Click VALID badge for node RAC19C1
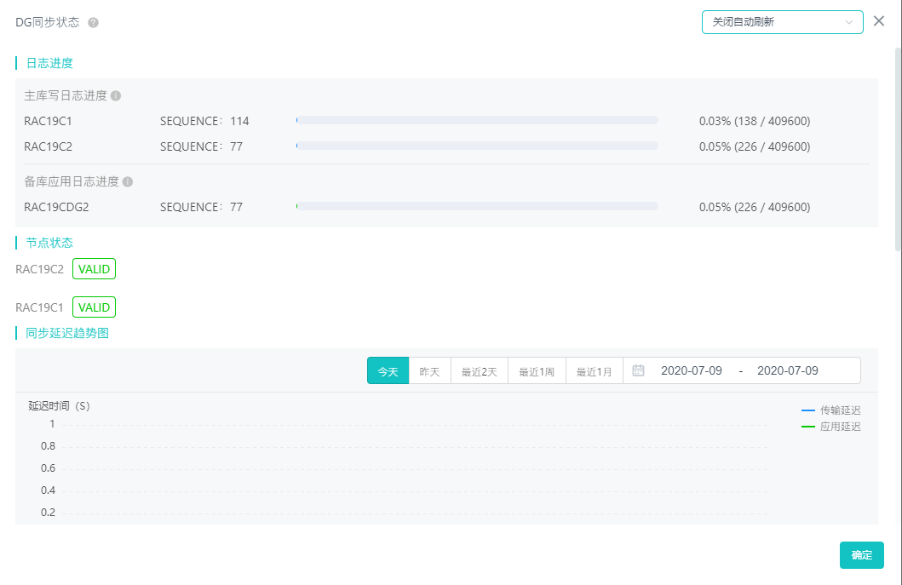This screenshot has width=902, height=585. (x=94, y=307)
